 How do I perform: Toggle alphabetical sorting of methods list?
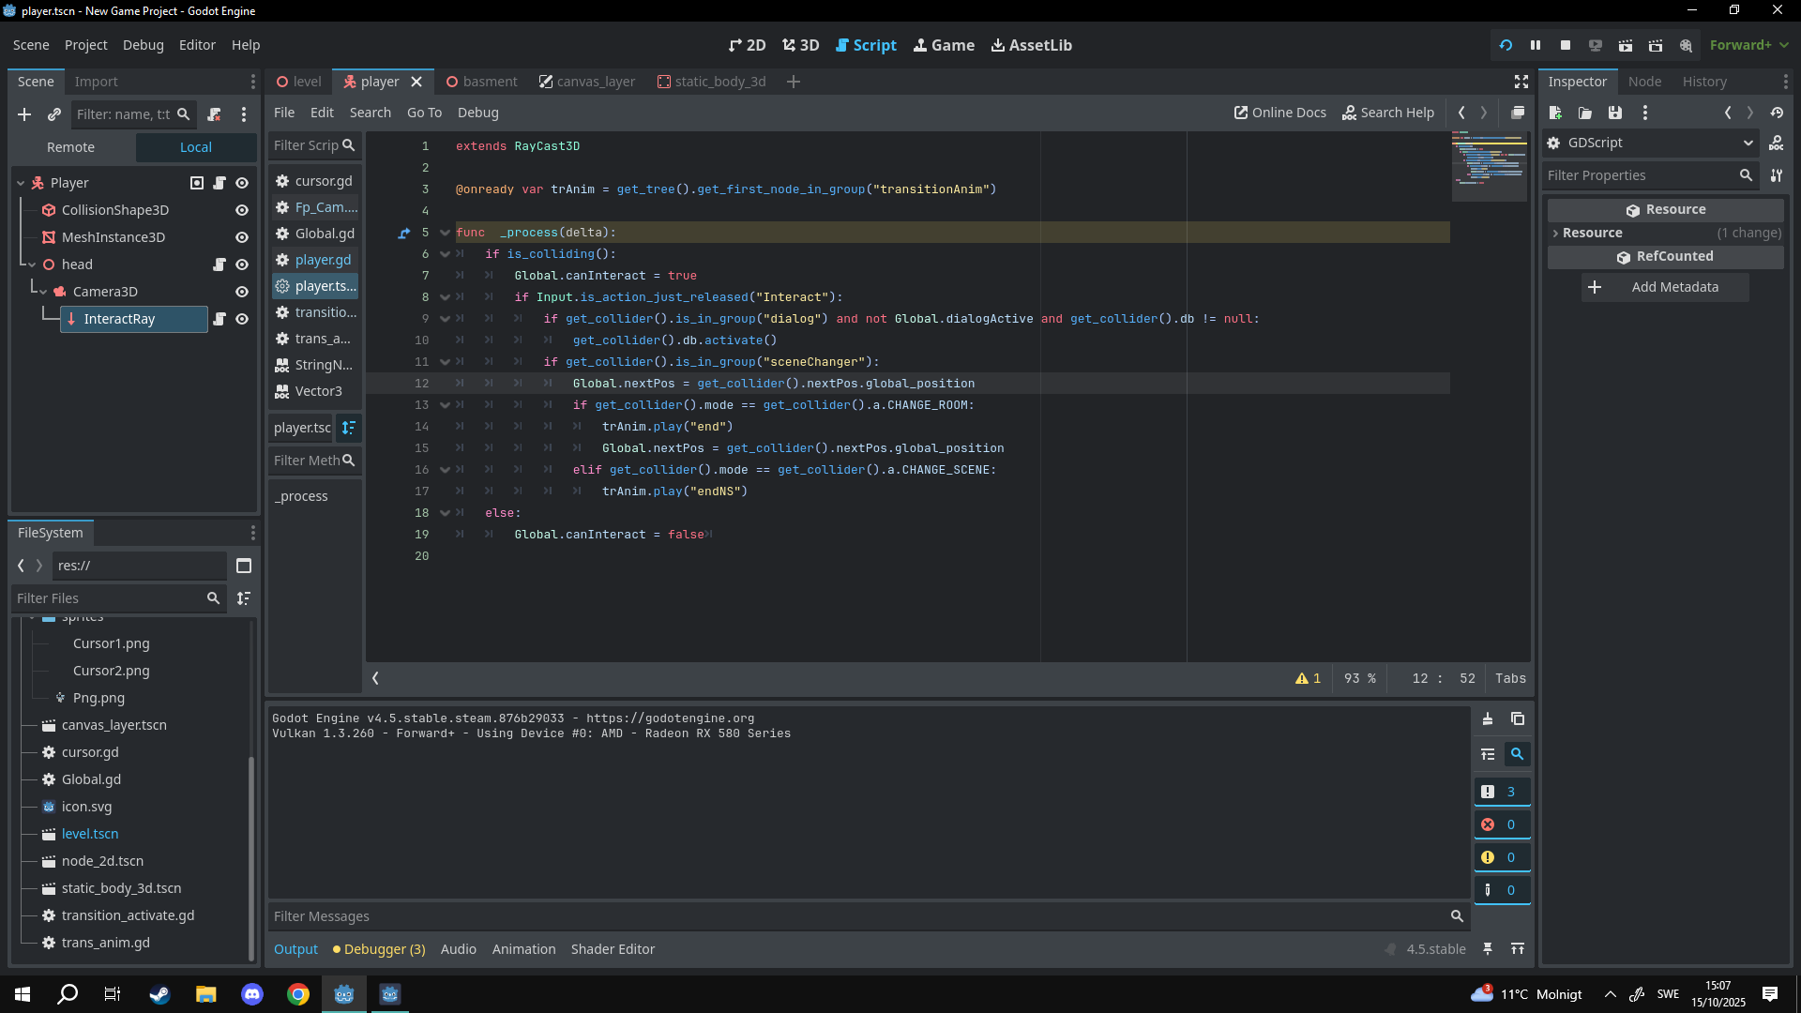348,428
